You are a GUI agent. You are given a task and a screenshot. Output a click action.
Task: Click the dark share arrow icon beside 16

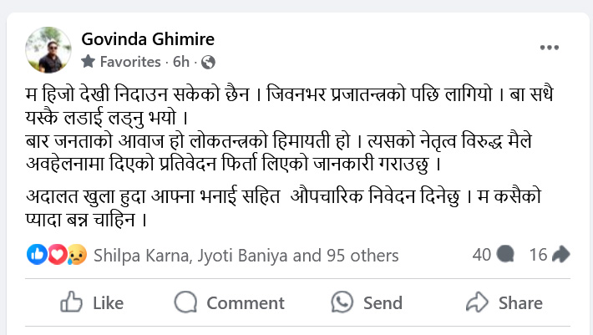(560, 254)
